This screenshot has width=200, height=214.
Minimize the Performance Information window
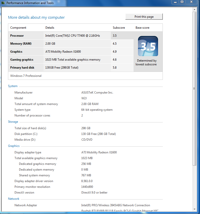pyautogui.click(x=175, y=2)
